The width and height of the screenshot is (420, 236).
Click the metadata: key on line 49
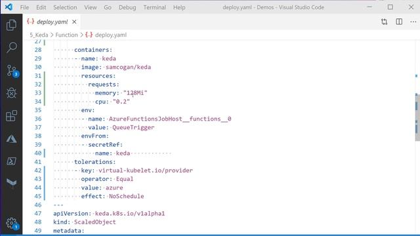(x=68, y=231)
